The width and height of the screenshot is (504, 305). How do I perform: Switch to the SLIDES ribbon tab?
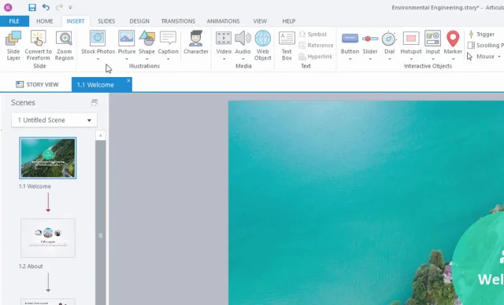(x=106, y=21)
